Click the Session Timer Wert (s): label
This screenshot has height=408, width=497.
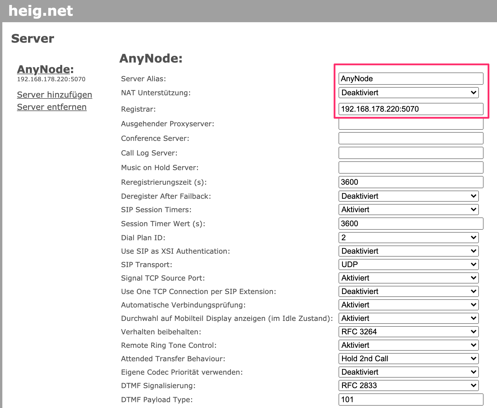point(163,224)
